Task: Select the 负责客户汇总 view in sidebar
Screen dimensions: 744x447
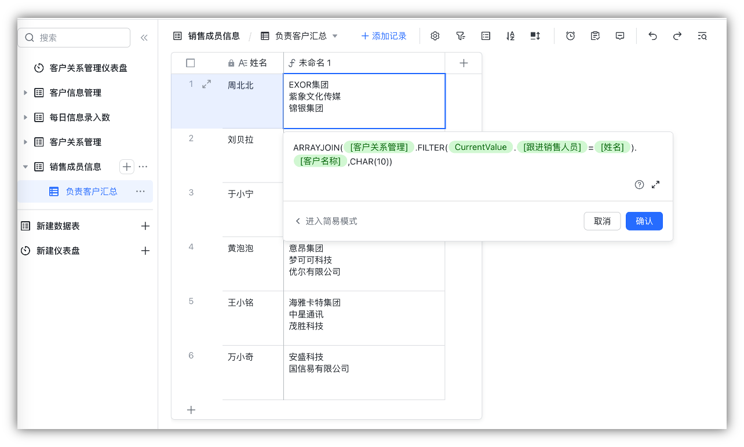Action: (x=85, y=191)
